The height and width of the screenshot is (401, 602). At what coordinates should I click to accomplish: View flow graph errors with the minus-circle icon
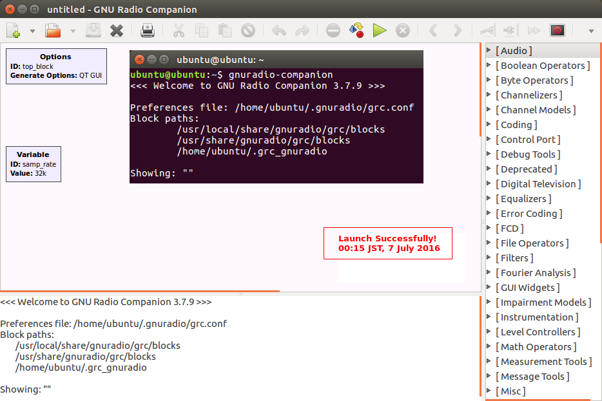pyautogui.click(x=333, y=30)
